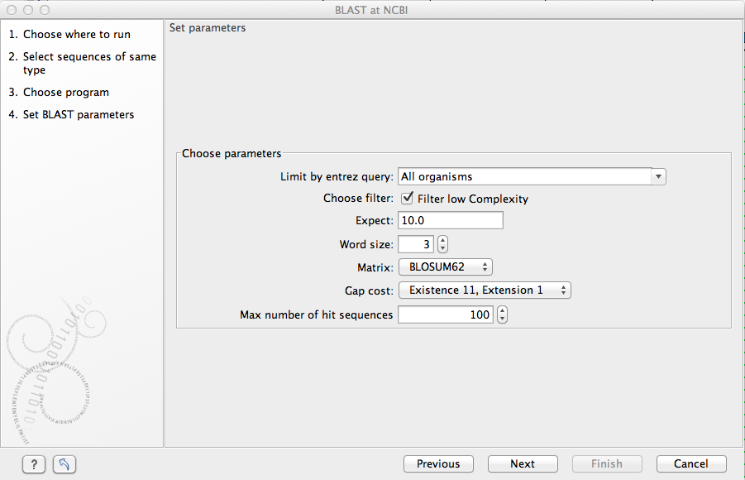
Task: Open the Matrix BLOSUM62 dropdown
Action: coord(445,266)
